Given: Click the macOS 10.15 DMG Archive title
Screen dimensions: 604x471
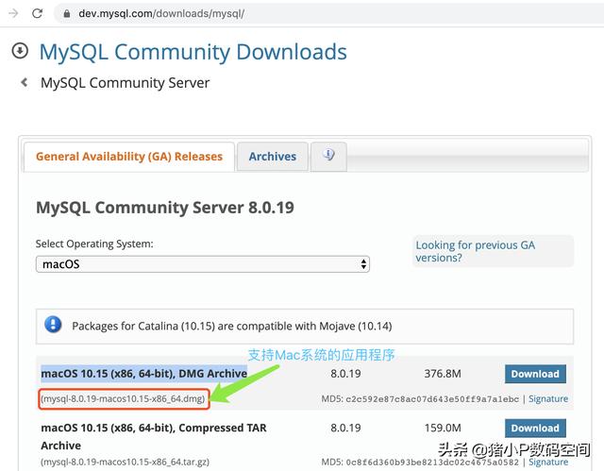Looking at the screenshot, I should pos(144,374).
